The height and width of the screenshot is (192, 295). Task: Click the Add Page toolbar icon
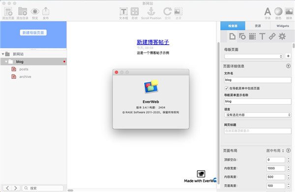point(8,12)
